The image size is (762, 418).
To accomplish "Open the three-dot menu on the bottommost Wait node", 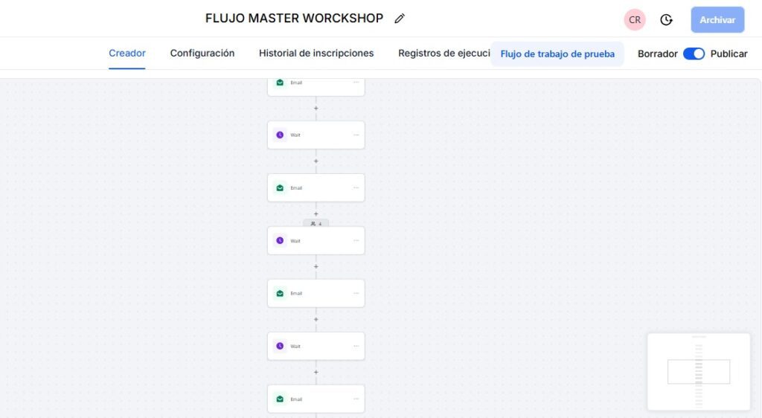I will click(356, 346).
